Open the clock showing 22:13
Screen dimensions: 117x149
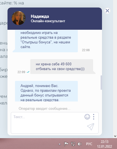click(104, 144)
